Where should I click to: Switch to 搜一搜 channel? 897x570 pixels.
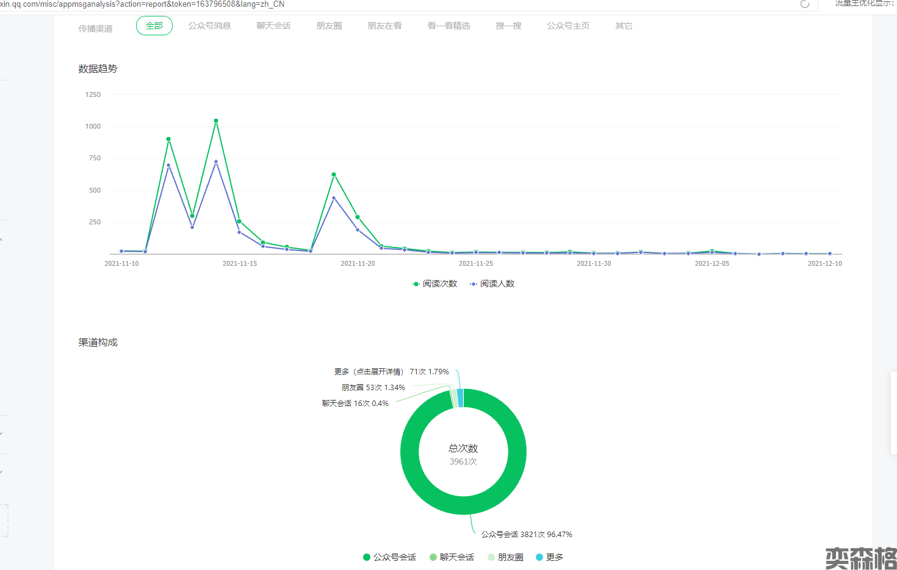tap(508, 26)
